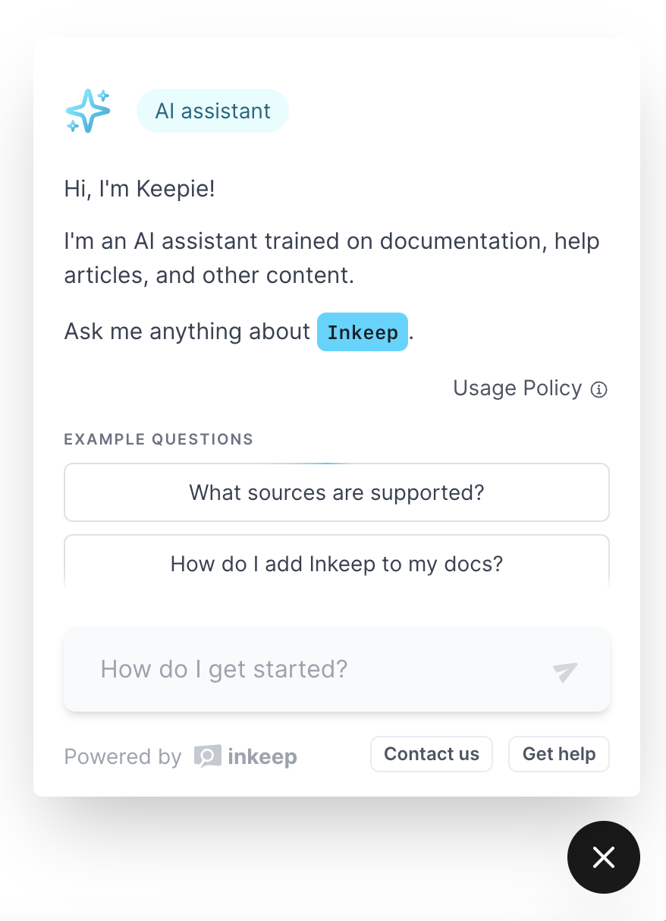Click the AI assistant description paragraph
The height and width of the screenshot is (921, 666).
(331, 258)
